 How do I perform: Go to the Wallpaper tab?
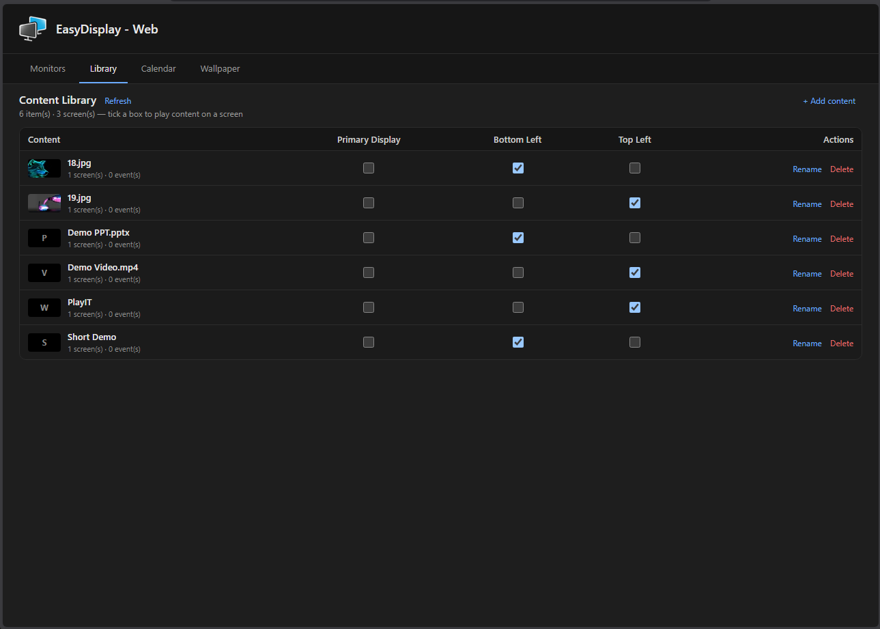point(220,69)
